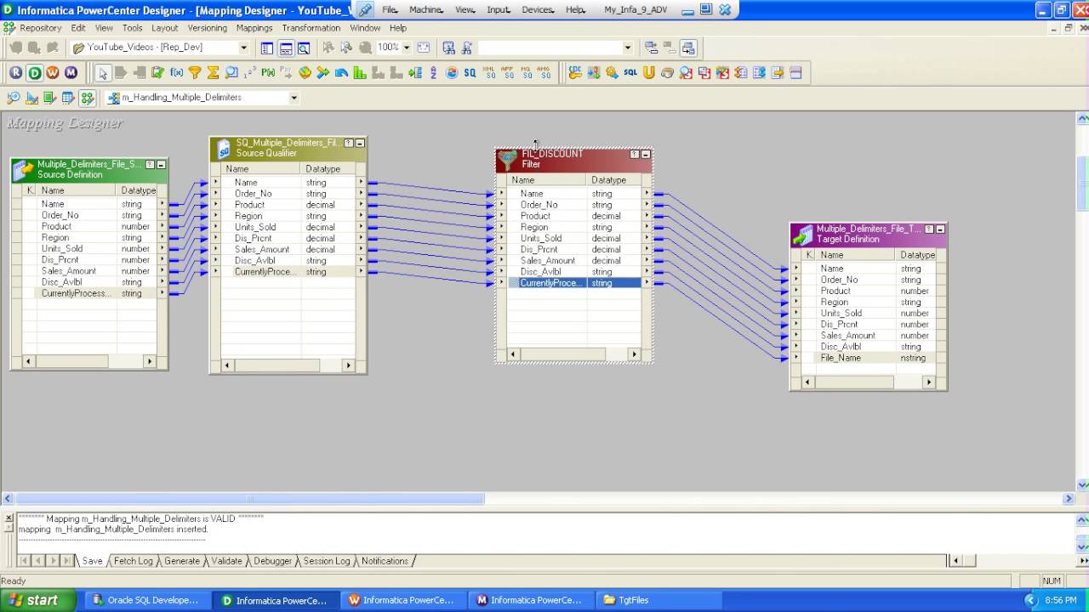Open the Versioning menu
The width and height of the screenshot is (1089, 612).
208,28
